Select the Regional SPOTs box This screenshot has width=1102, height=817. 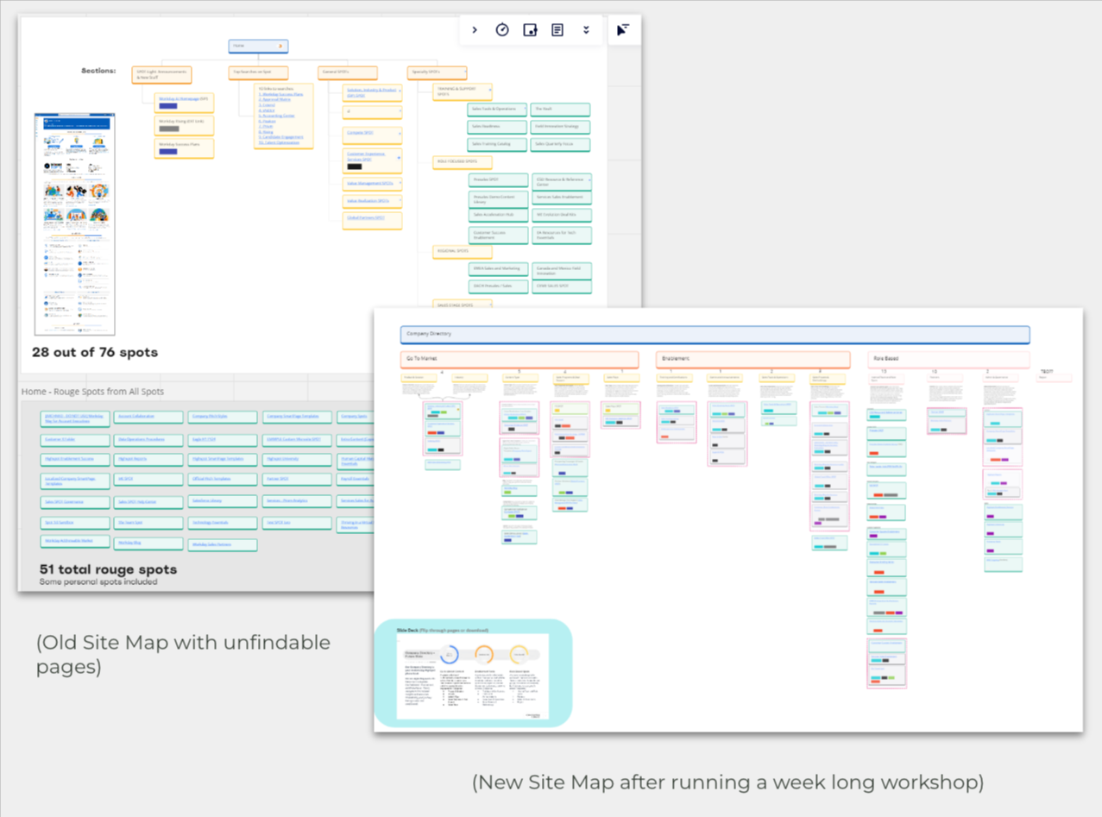463,252
